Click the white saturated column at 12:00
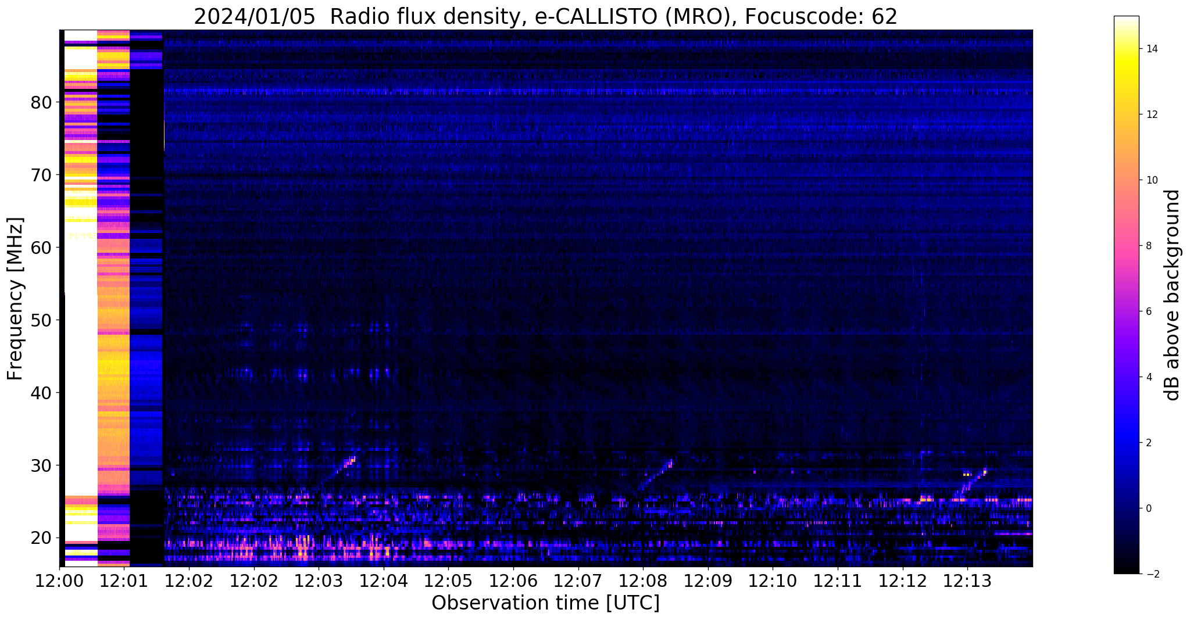1190x620 pixels. (80, 298)
